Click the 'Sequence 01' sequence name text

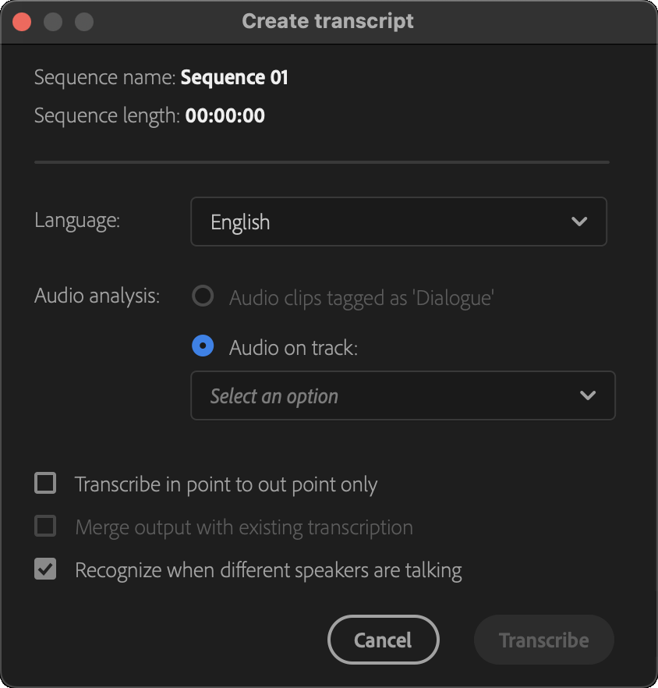click(x=234, y=77)
